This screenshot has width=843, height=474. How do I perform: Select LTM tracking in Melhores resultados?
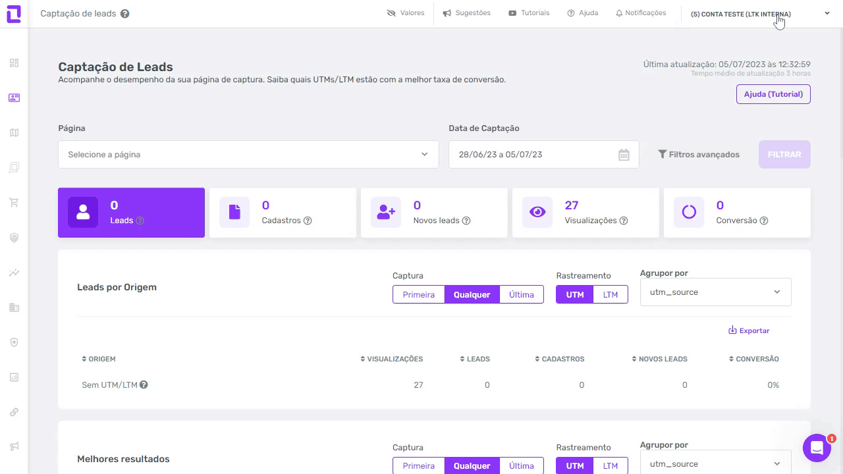pyautogui.click(x=611, y=465)
